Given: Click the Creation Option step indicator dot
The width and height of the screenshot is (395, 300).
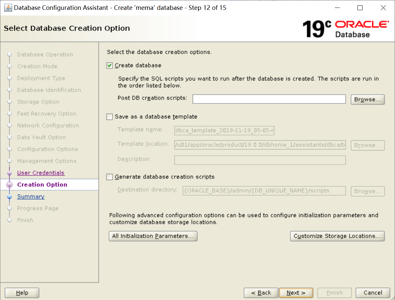Looking at the screenshot, I should point(10,184).
